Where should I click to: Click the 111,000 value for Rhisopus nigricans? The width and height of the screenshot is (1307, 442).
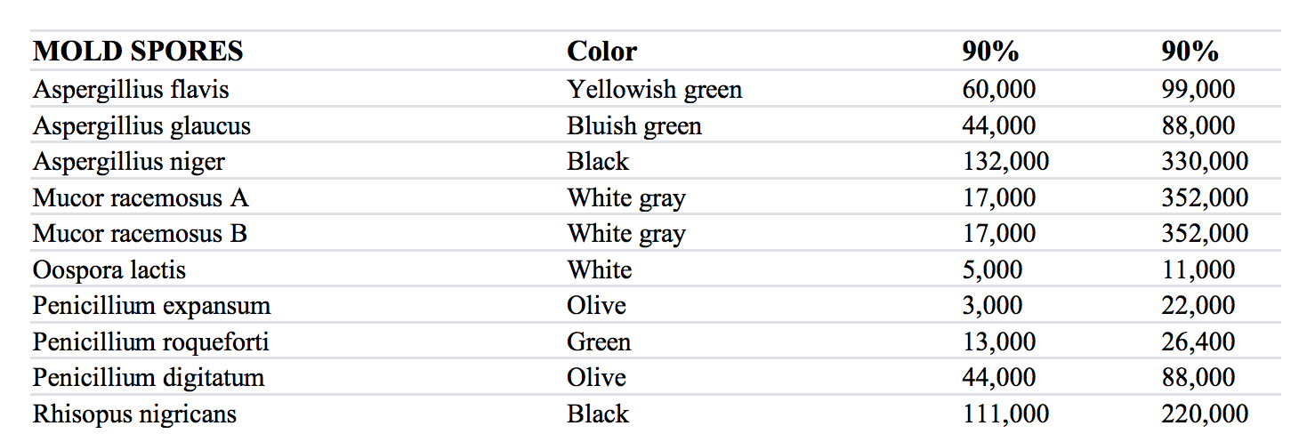tap(1005, 414)
